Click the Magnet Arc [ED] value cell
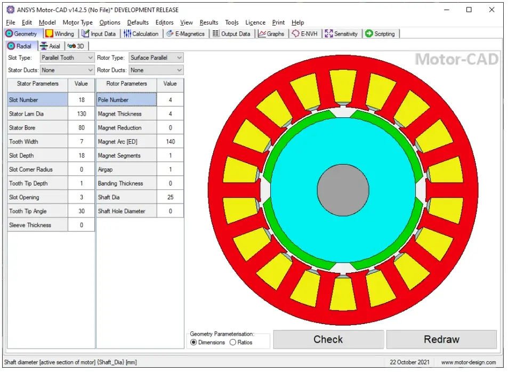Viewport: 508px width, 372px height. (x=171, y=142)
